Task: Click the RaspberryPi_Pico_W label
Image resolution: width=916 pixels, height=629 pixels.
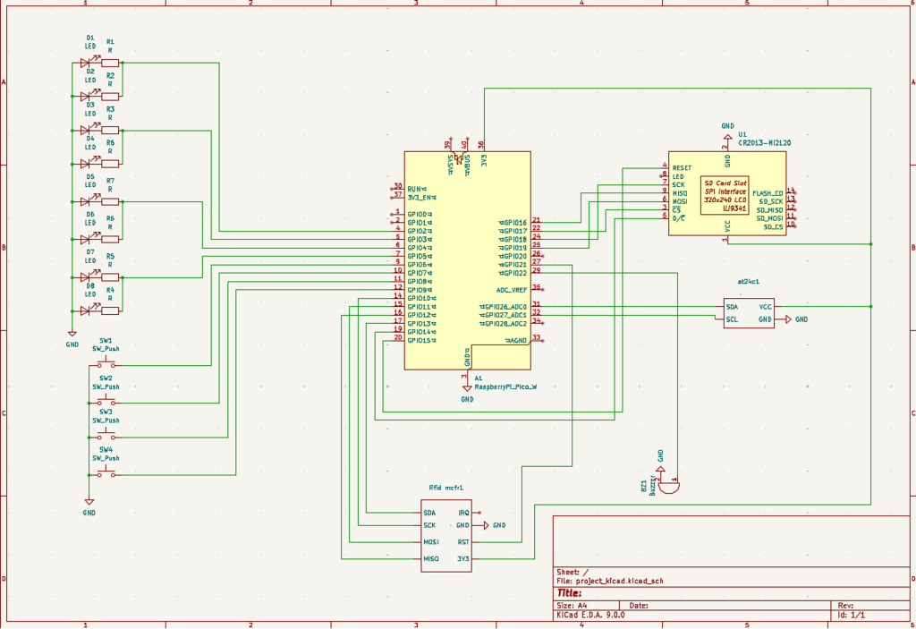Action: click(x=505, y=387)
